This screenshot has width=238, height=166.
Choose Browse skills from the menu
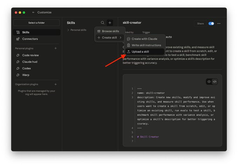click(x=110, y=31)
